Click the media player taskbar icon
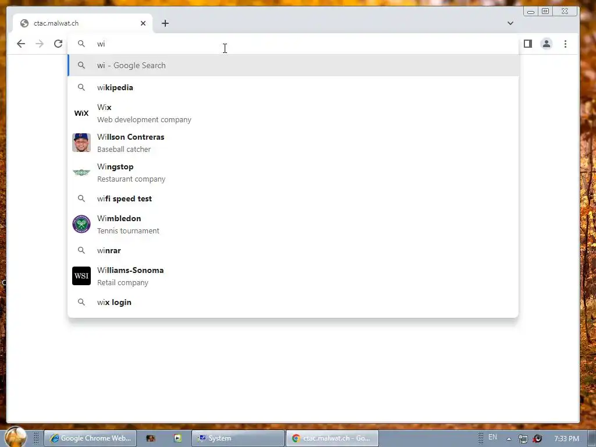Image resolution: width=596 pixels, height=447 pixels. [178, 438]
